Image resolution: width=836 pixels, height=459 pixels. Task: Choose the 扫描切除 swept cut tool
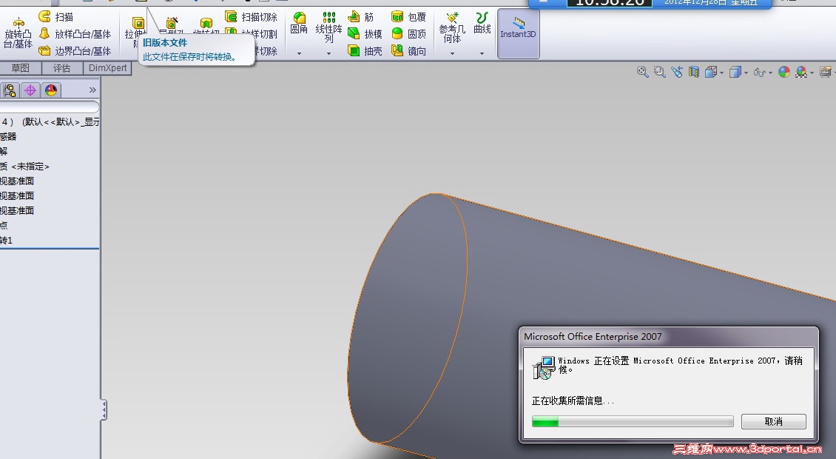[251, 17]
